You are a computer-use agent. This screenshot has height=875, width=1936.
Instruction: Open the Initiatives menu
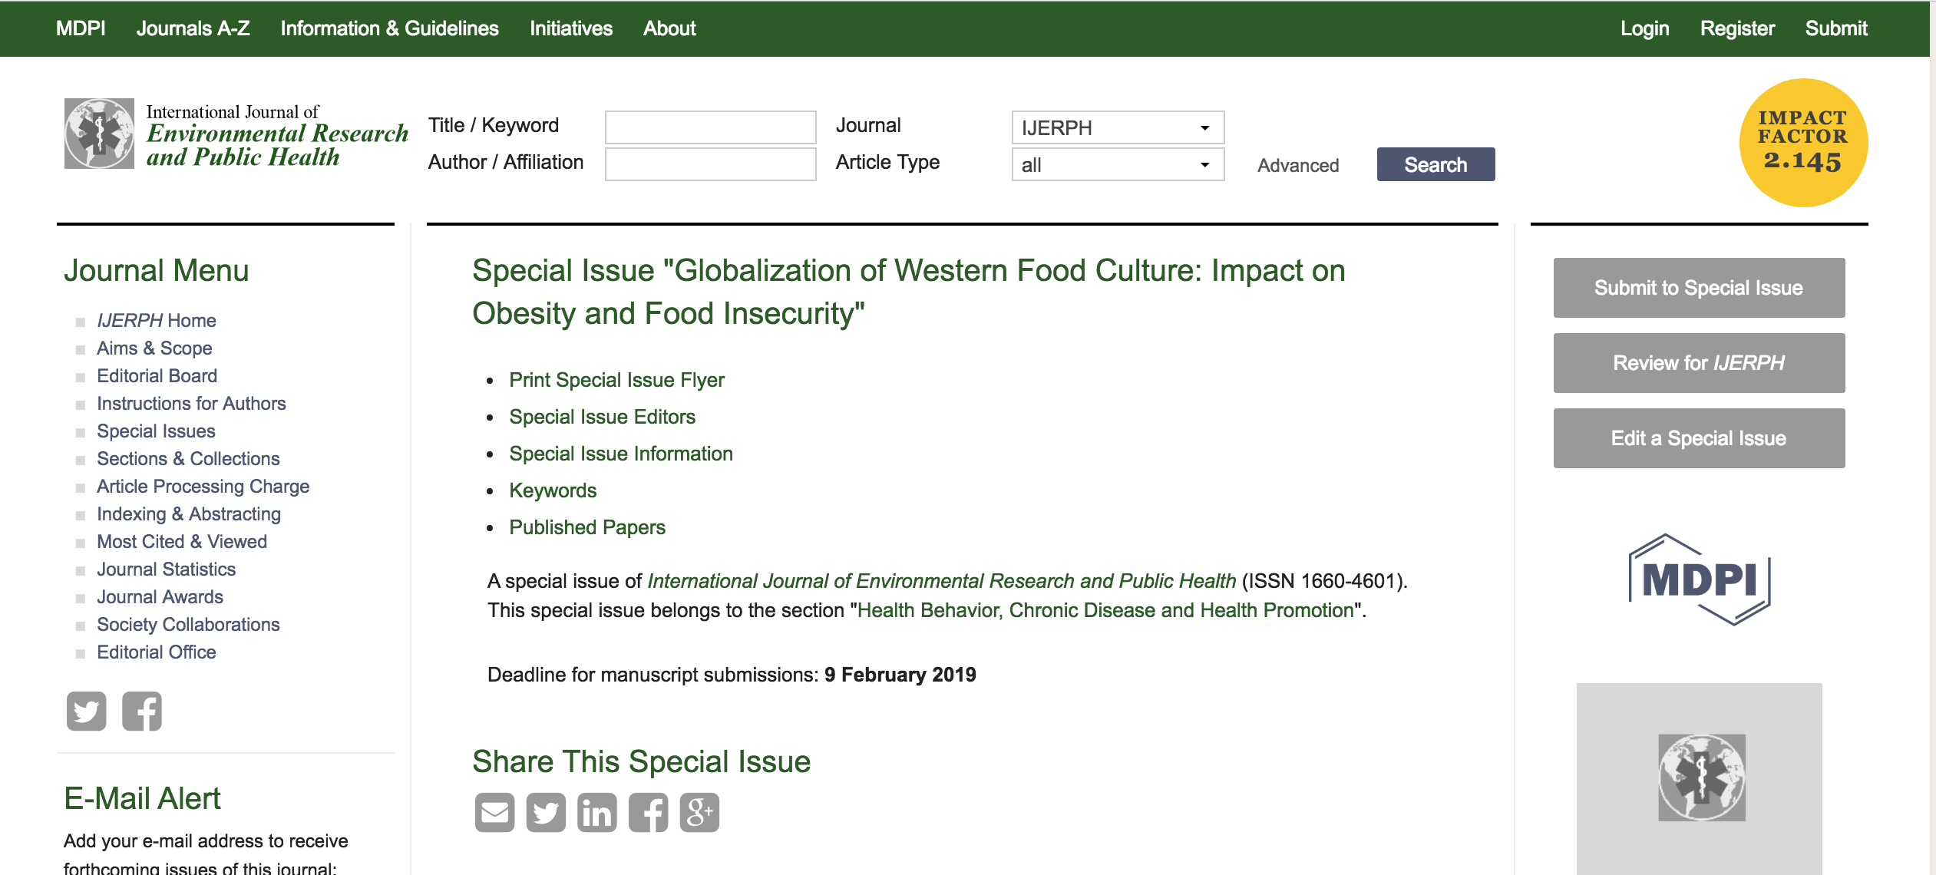[570, 28]
